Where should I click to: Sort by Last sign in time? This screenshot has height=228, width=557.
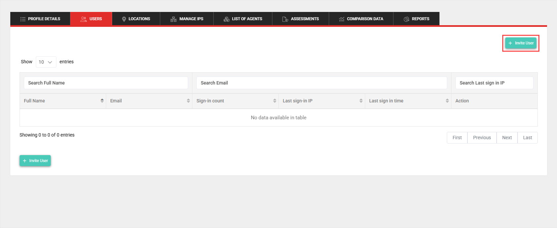click(x=447, y=101)
